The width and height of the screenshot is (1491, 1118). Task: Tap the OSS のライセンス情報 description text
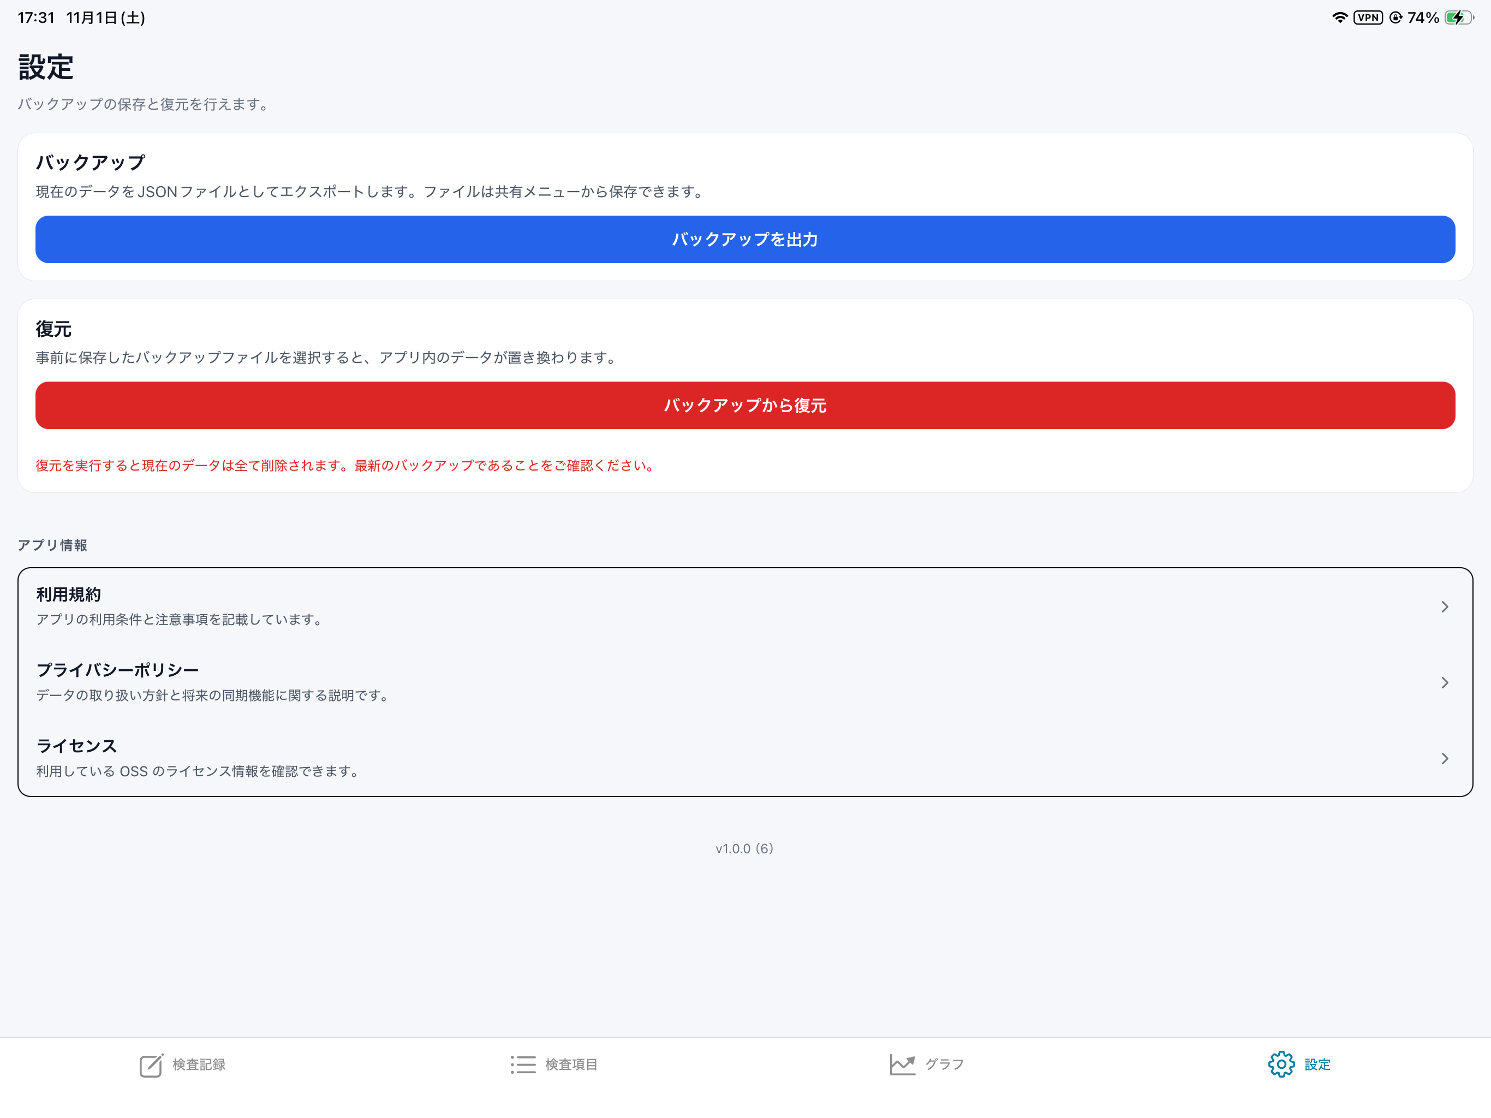point(199,771)
